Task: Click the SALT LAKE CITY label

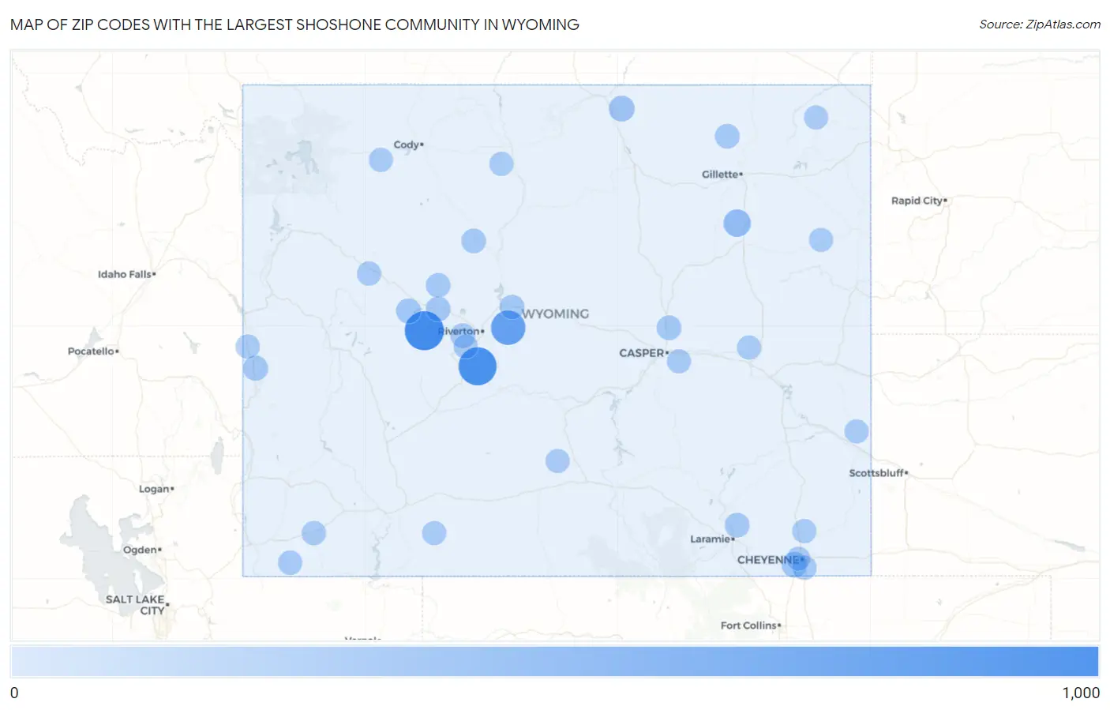Action: 137,605
